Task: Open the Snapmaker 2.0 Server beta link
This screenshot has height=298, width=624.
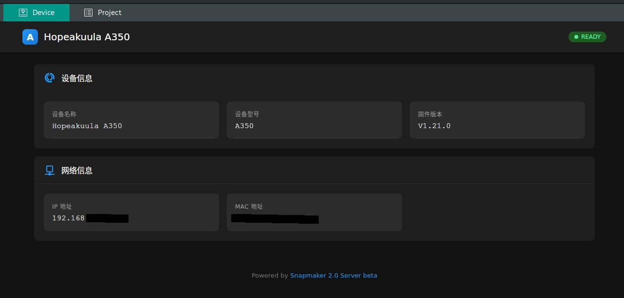Action: pos(333,275)
